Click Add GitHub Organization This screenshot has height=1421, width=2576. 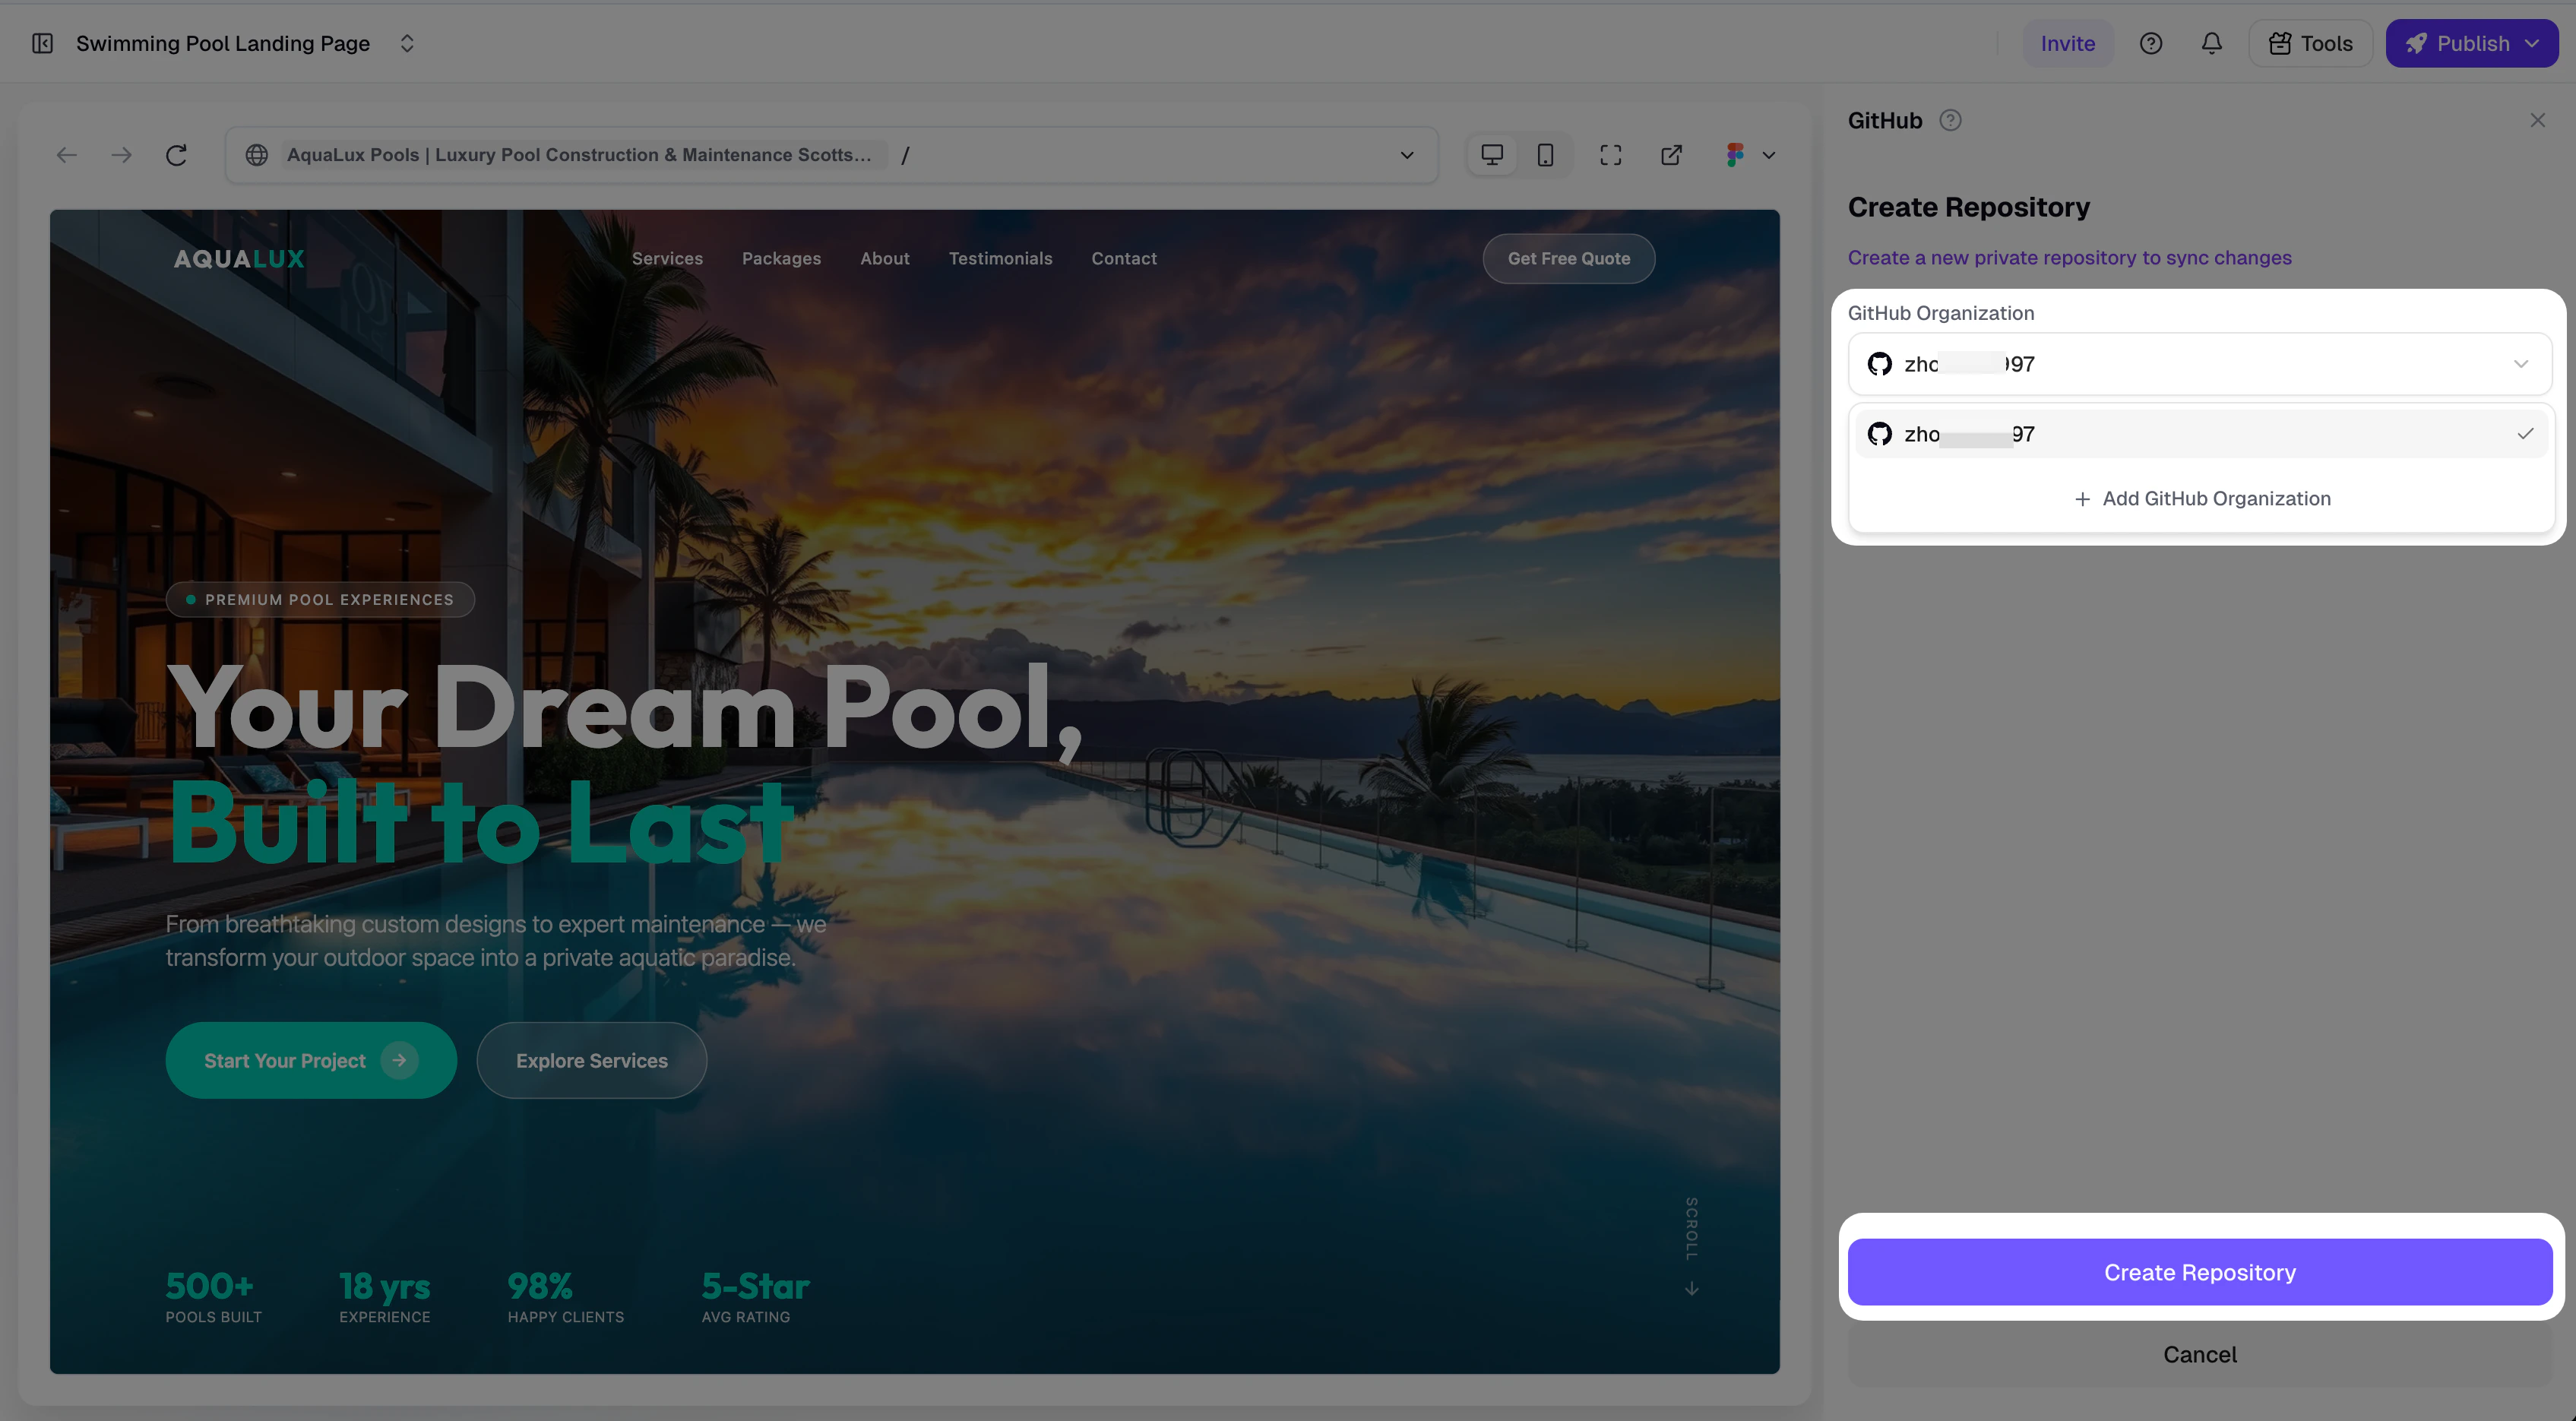tap(2201, 498)
